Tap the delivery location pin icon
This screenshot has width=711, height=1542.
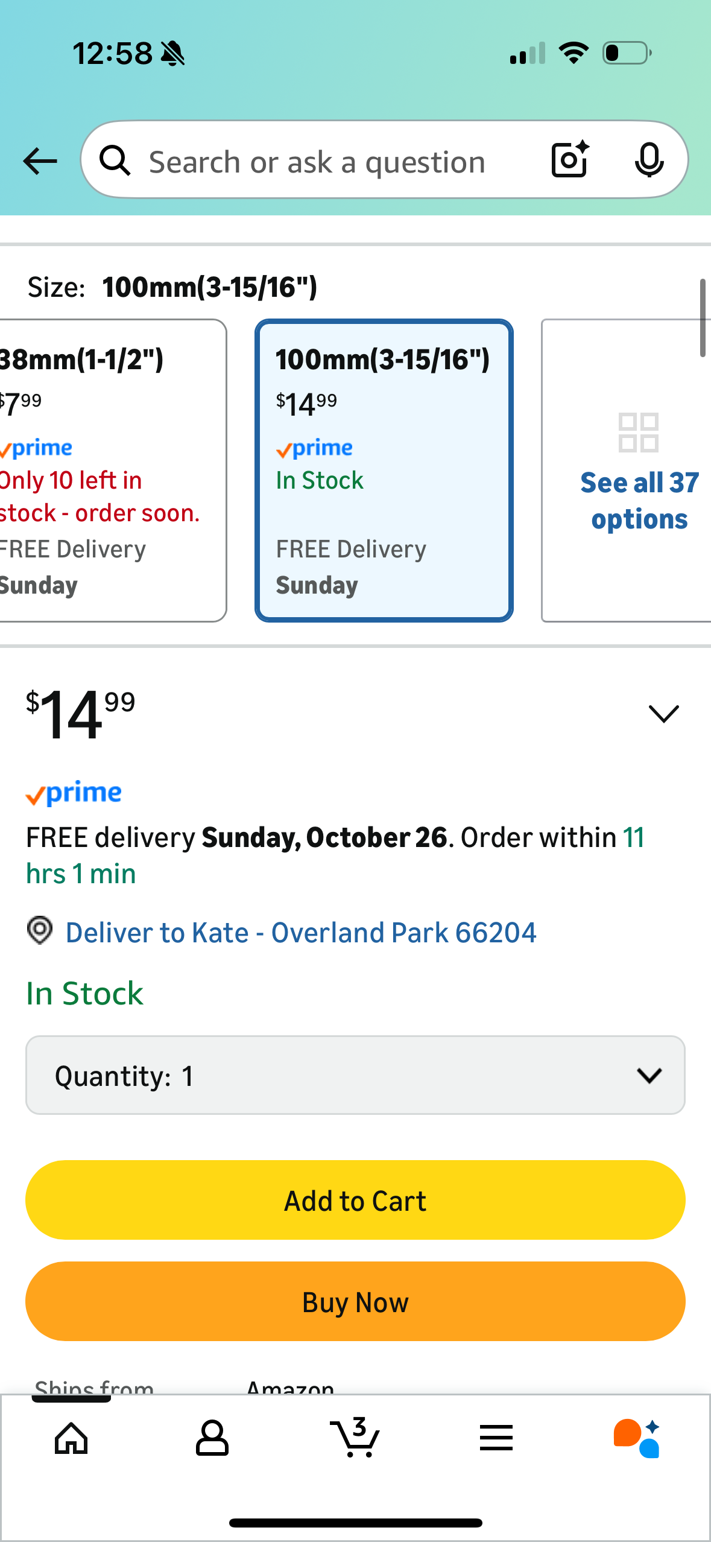40,931
